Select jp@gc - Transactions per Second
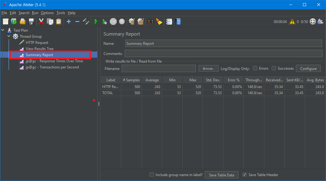 coord(52,67)
